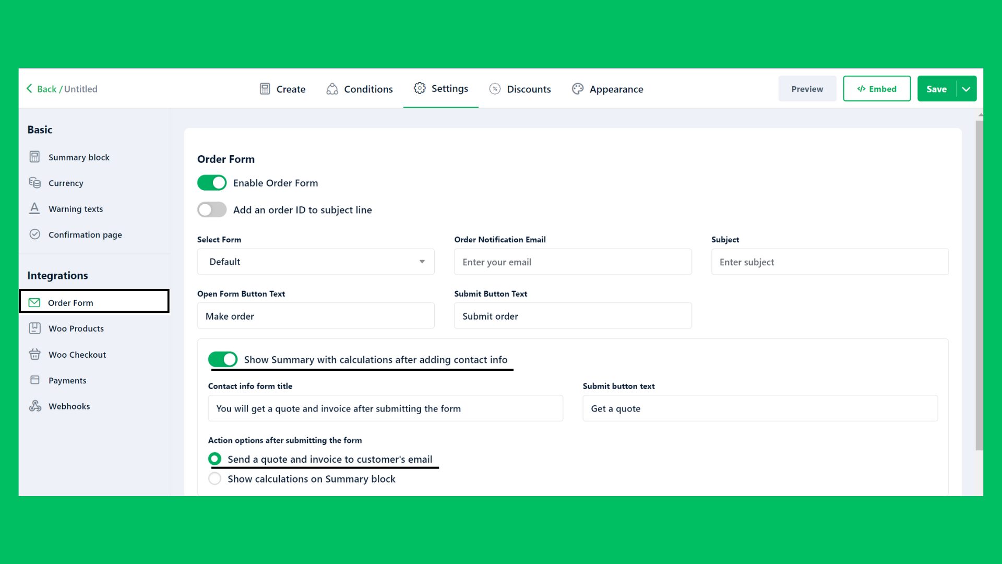1002x564 pixels.
Task: Click the Woo Checkout basket icon
Action: coord(34,354)
